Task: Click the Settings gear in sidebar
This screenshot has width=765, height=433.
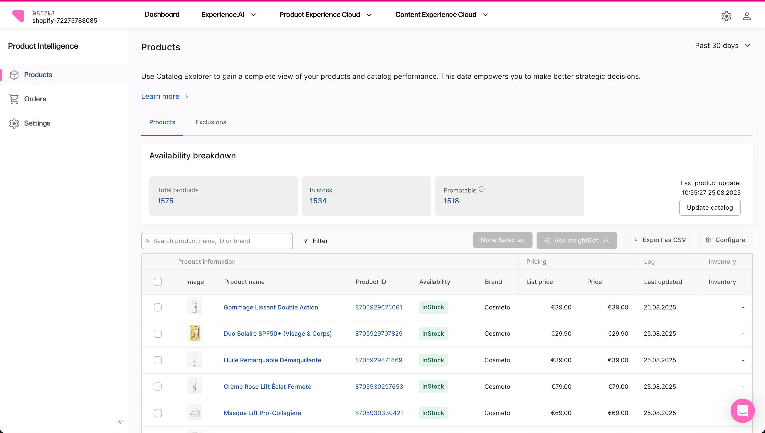Action: click(x=14, y=123)
